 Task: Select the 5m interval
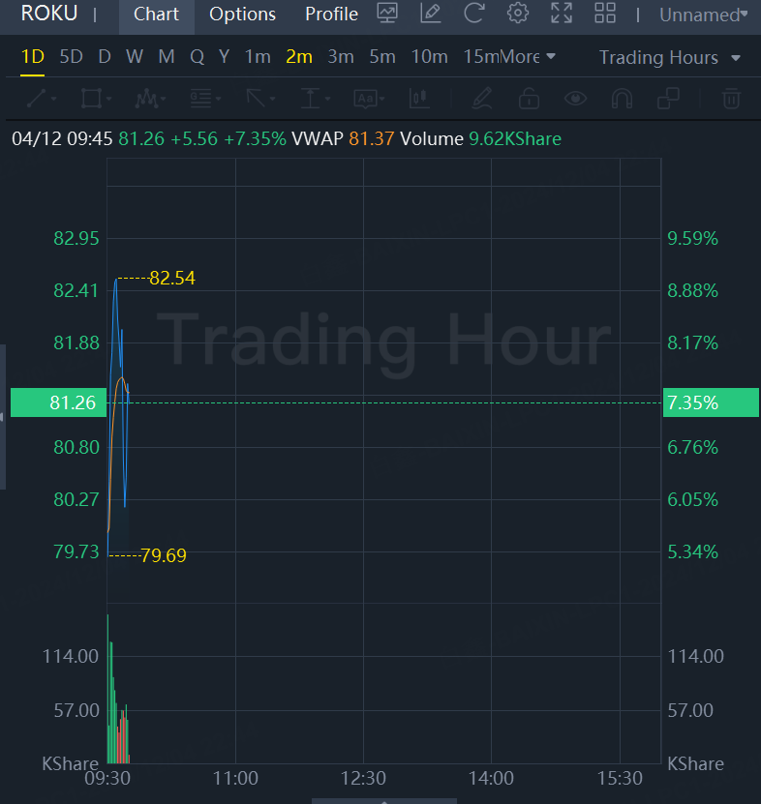382,57
